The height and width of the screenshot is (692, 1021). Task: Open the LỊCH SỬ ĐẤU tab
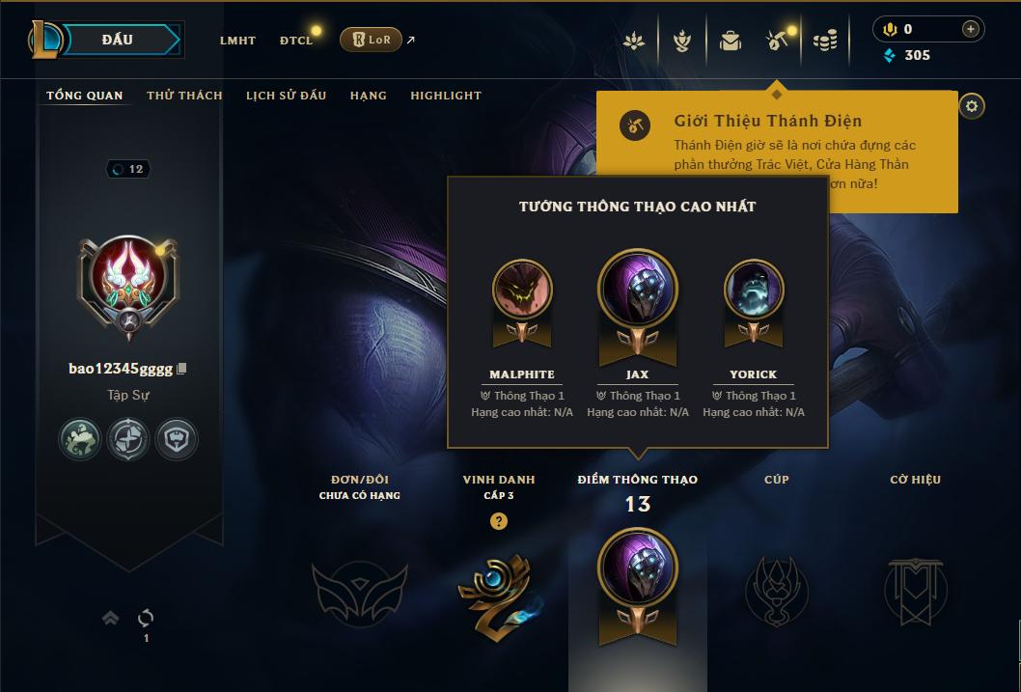point(286,96)
